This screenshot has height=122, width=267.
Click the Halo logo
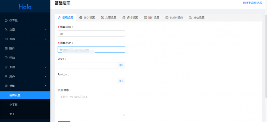pyautogui.click(x=25, y=7)
